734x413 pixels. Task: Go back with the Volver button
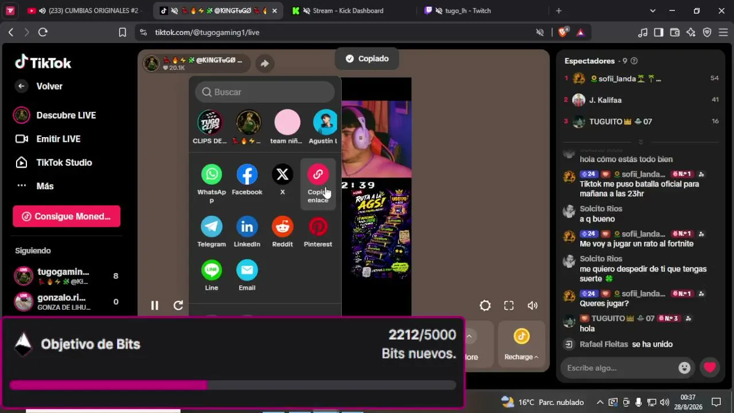coord(38,86)
